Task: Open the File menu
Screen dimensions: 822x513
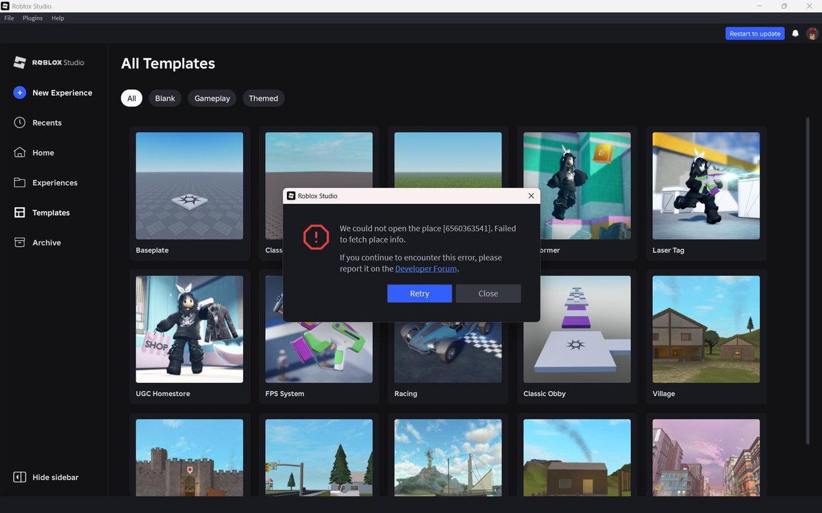Action: point(9,18)
